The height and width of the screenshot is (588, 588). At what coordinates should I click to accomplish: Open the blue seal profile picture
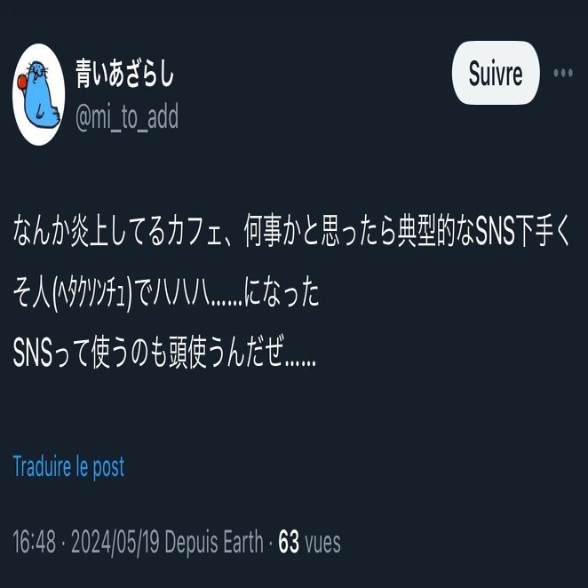tap(38, 94)
